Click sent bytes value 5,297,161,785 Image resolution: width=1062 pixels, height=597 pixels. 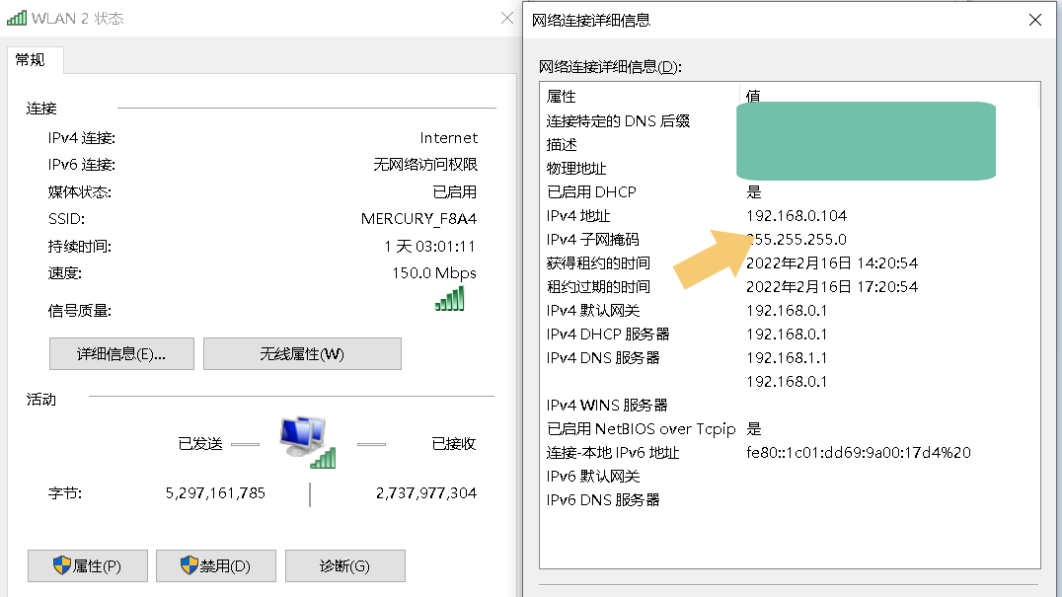(x=215, y=492)
